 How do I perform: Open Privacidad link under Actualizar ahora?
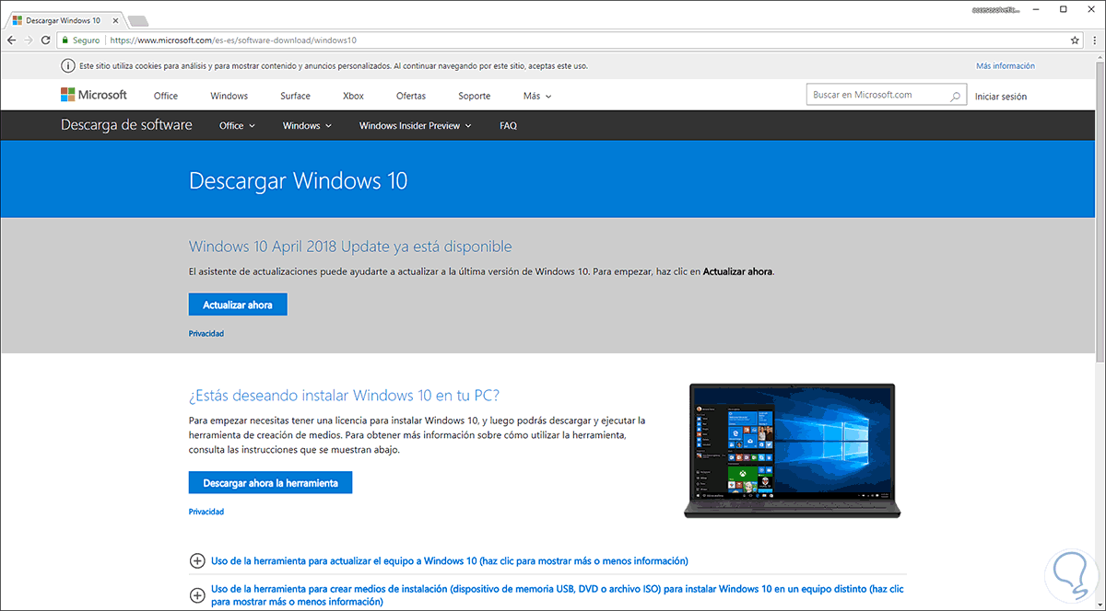pos(206,333)
